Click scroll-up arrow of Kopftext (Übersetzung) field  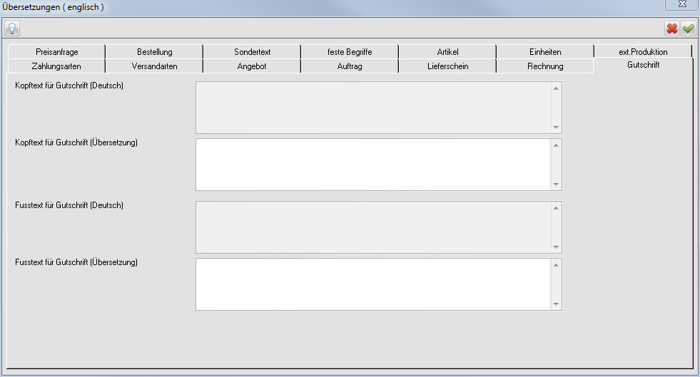(556, 145)
